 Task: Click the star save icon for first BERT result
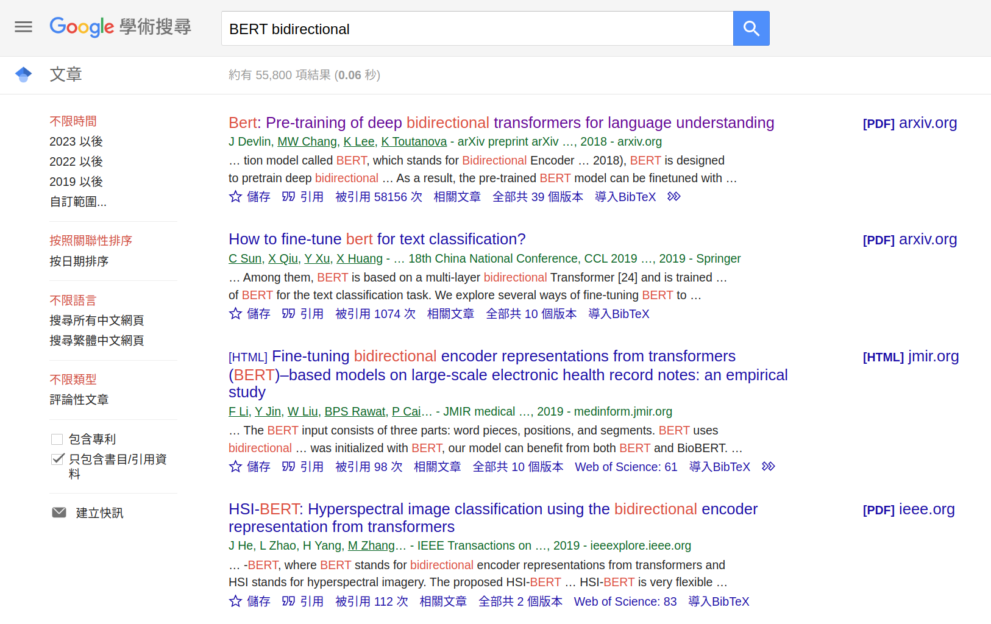pyautogui.click(x=235, y=197)
